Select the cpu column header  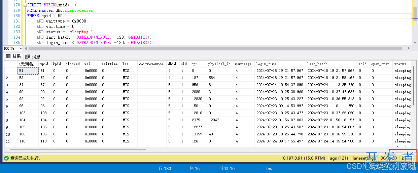(x=198, y=64)
